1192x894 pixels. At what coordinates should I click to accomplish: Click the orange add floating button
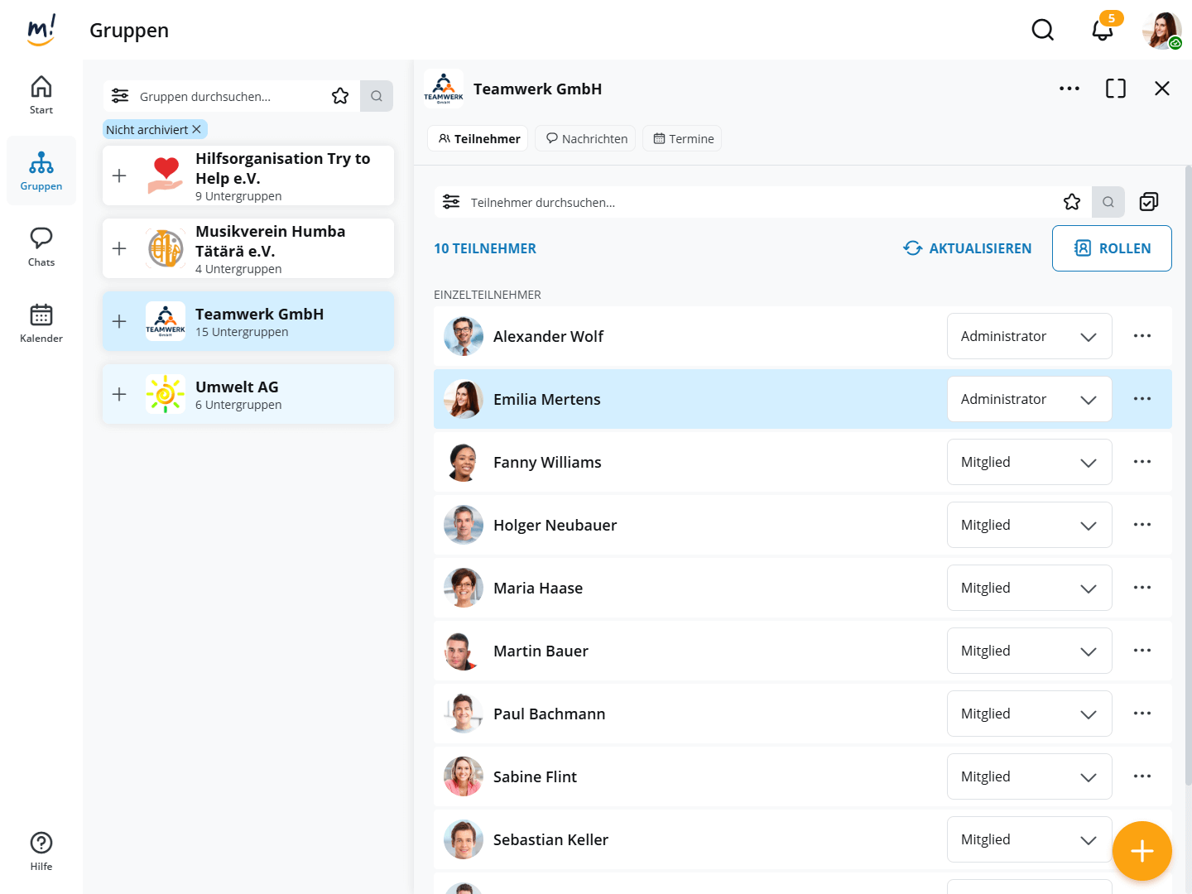(x=1142, y=851)
